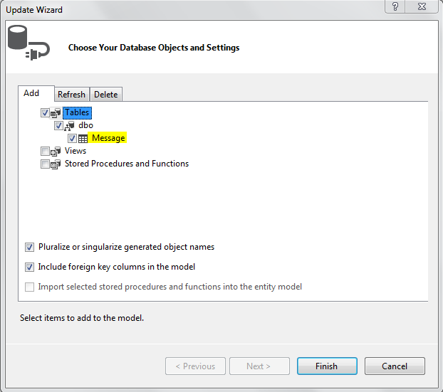
Task: Click the Message table grid icon
Action: point(83,139)
